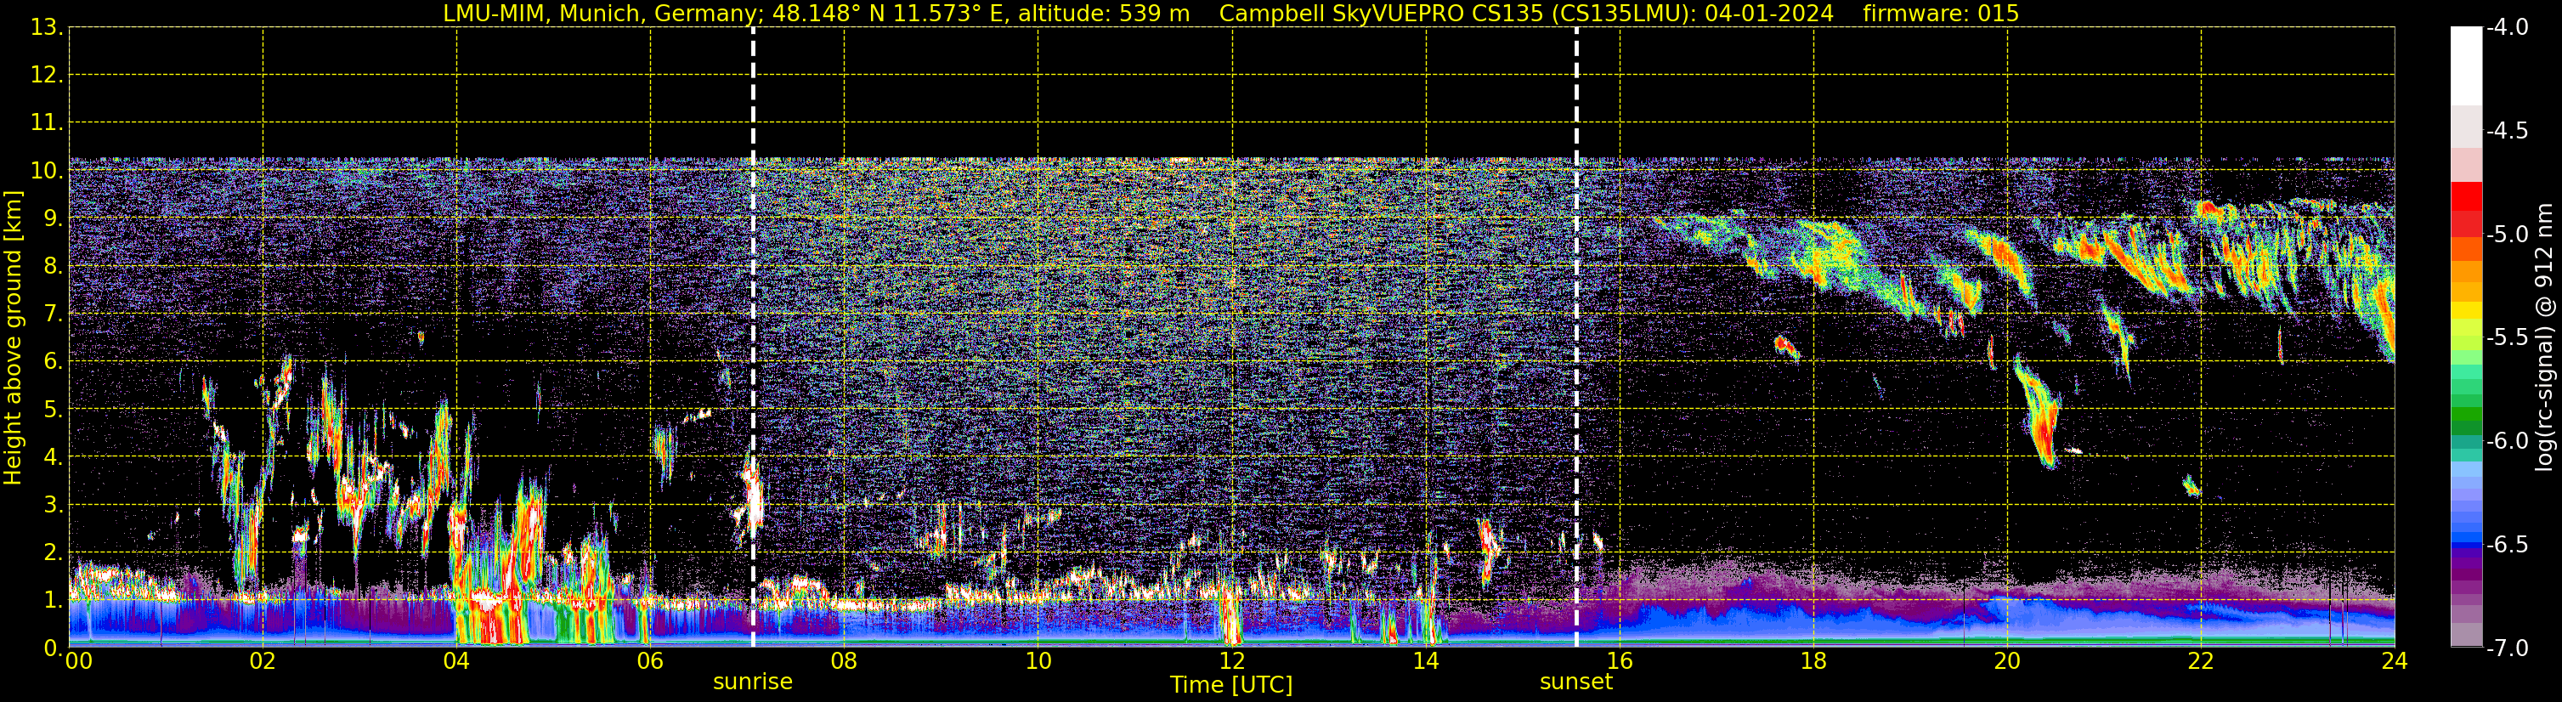Click the 'sunrise' label below the axis
The height and width of the screenshot is (702, 2562).
(x=753, y=682)
